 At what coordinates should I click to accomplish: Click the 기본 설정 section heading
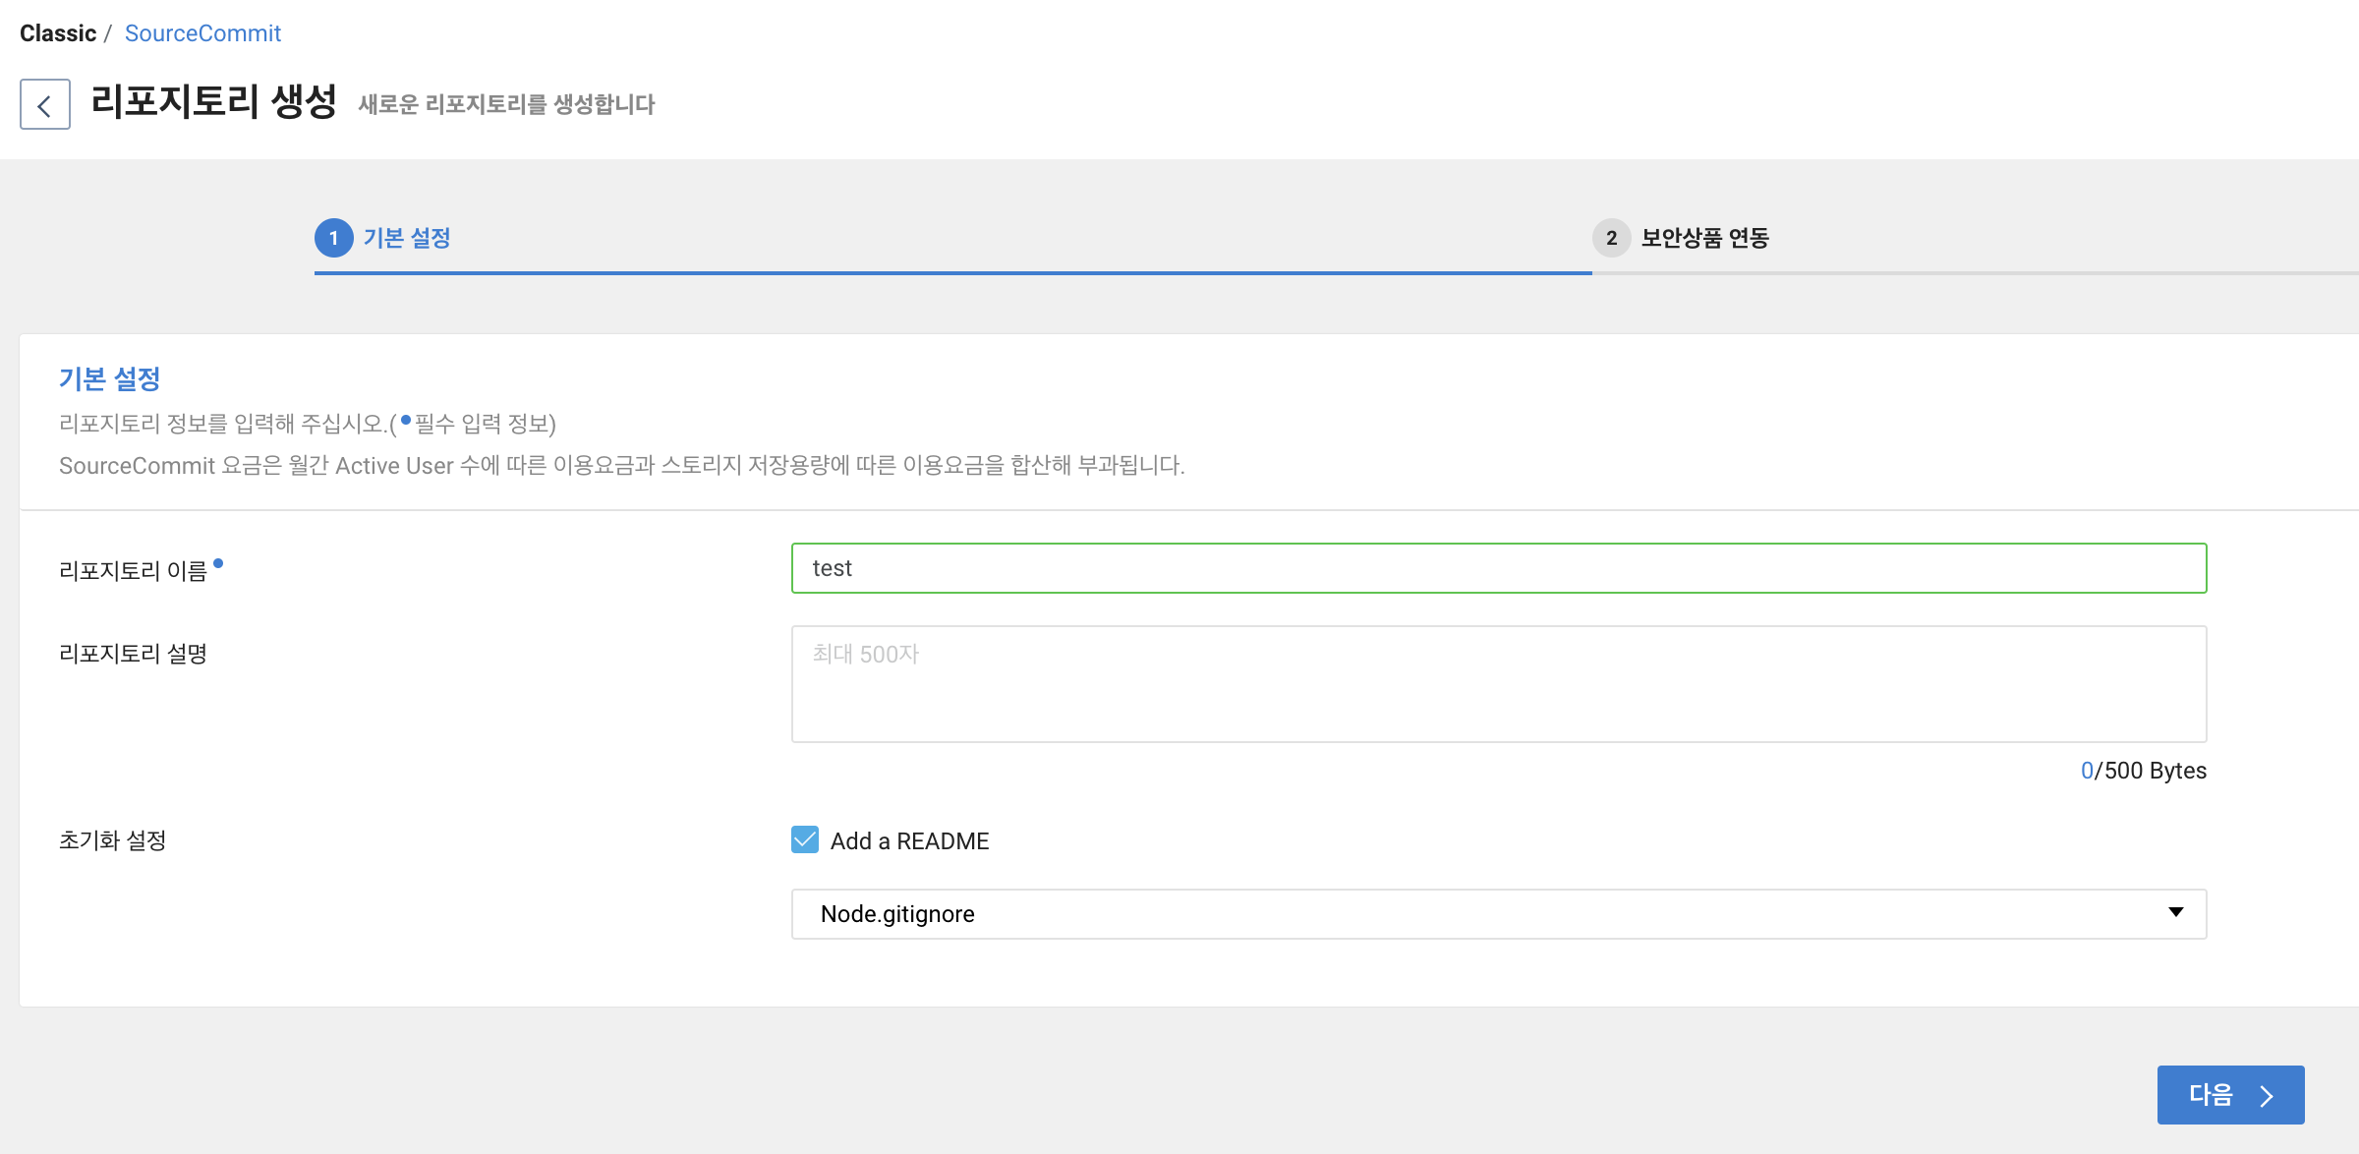(x=109, y=378)
